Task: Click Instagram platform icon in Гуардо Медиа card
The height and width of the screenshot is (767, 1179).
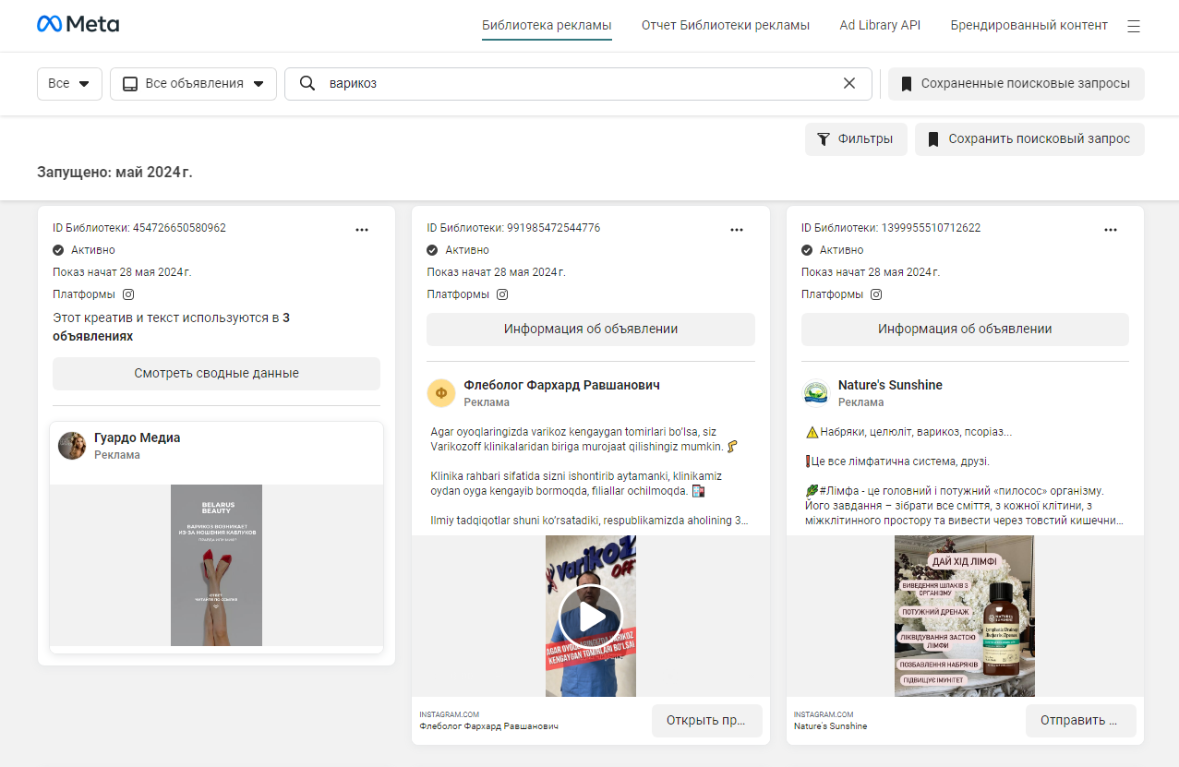Action: click(129, 294)
